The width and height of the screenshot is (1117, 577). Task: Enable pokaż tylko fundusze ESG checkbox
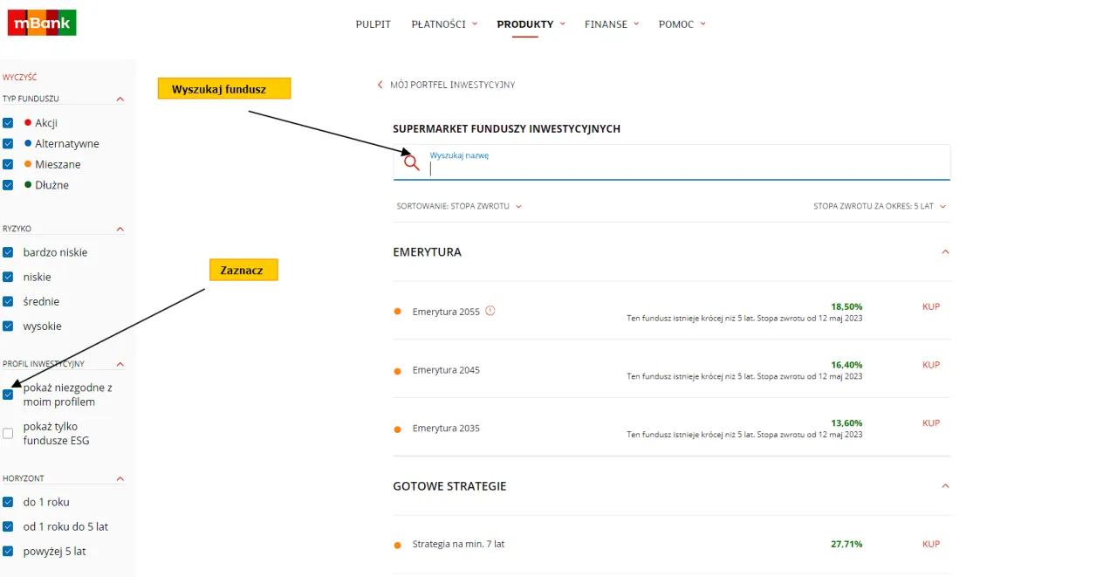[8, 433]
